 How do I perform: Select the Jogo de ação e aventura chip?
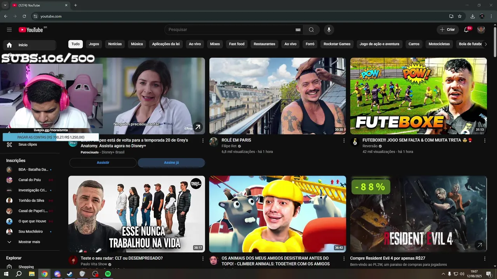379,44
